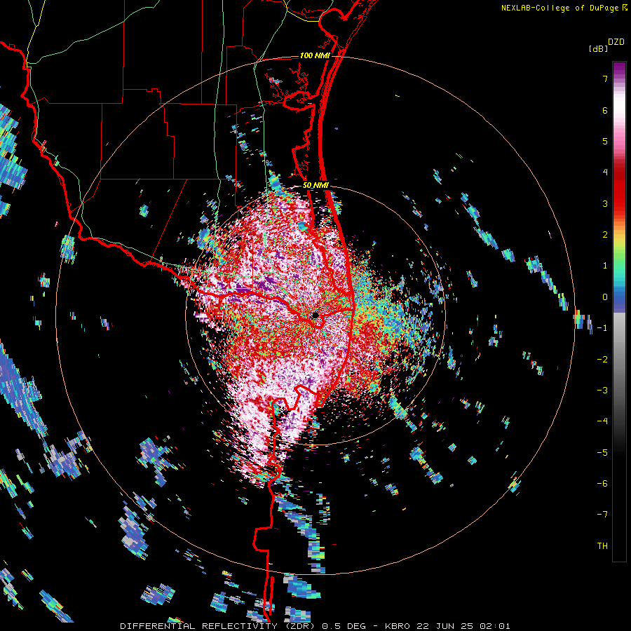Click the 50 NMI range ring label
Image resolution: width=631 pixels, height=631 pixels.
point(315,186)
